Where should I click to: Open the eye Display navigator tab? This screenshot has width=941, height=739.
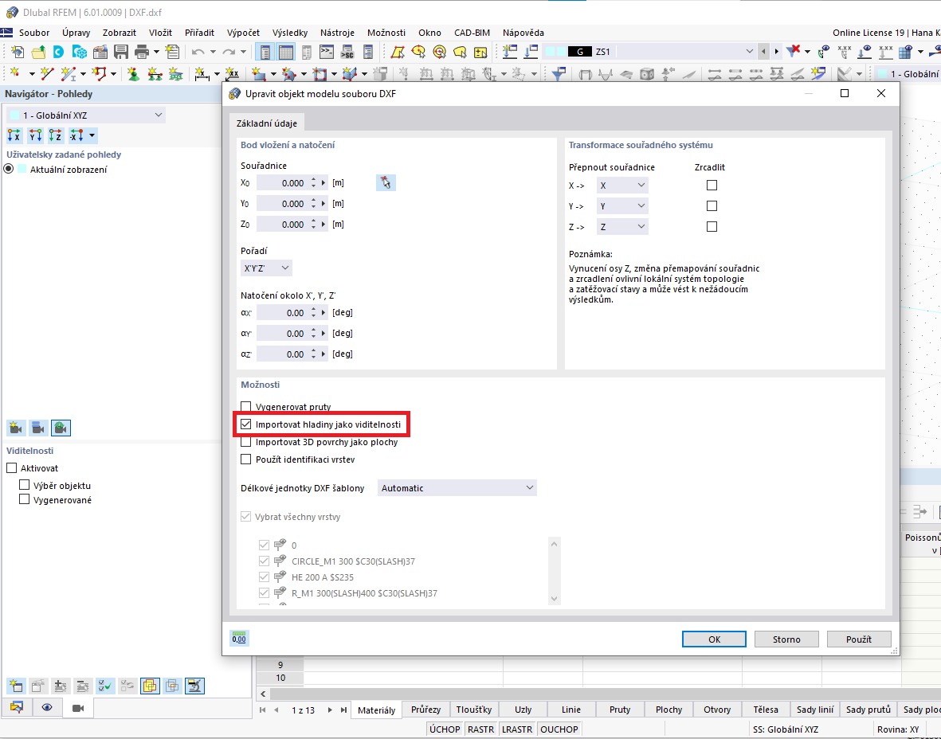point(47,709)
